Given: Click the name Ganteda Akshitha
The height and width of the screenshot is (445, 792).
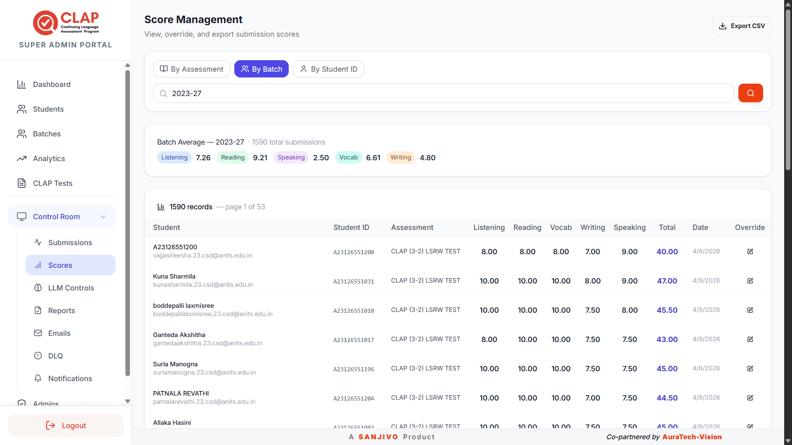Looking at the screenshot, I should (179, 335).
